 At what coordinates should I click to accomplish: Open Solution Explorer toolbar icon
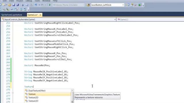pyautogui.click(x=128, y=5)
